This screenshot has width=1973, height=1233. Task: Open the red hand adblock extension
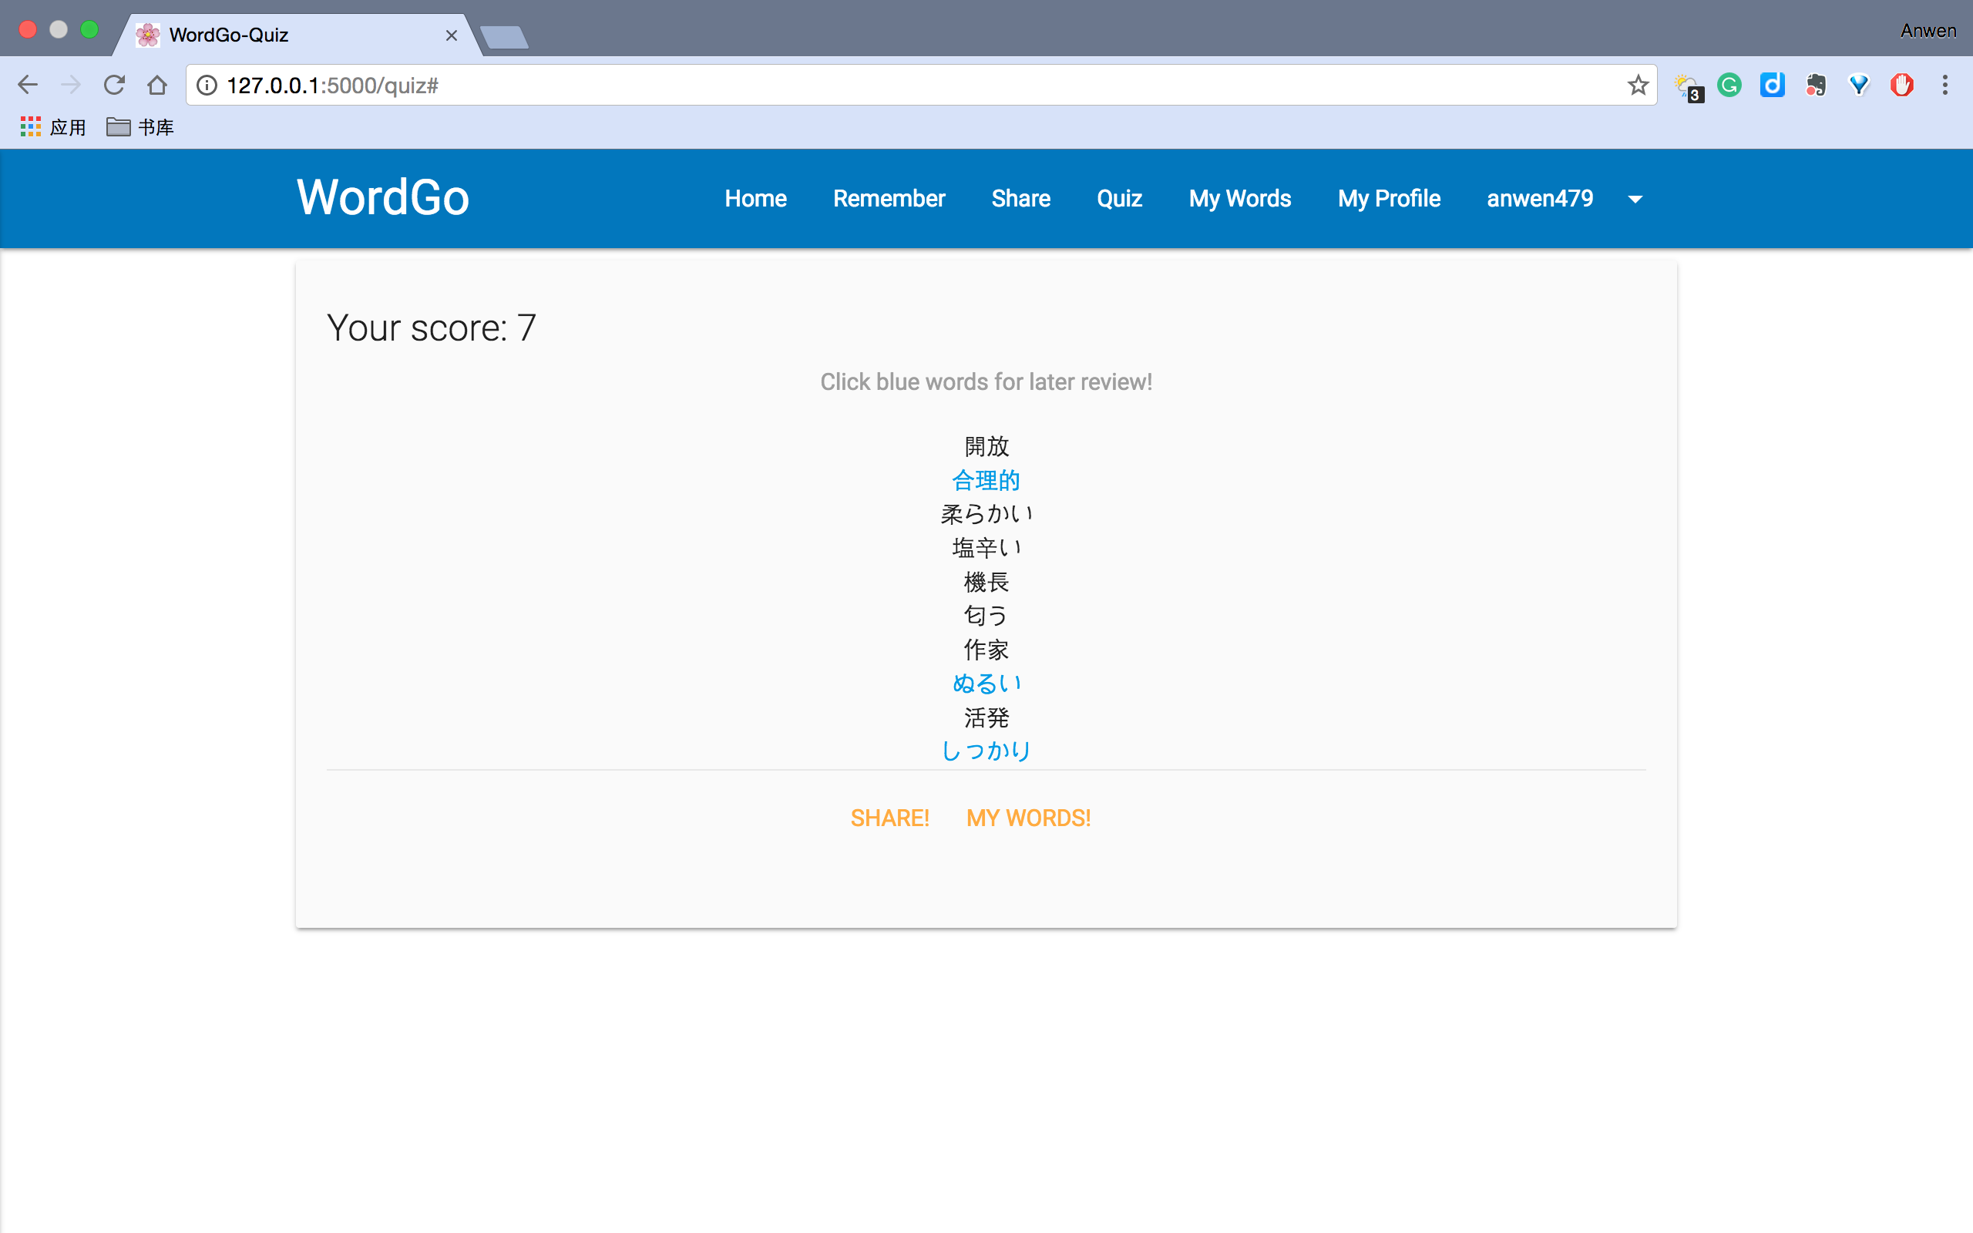[x=1901, y=85]
